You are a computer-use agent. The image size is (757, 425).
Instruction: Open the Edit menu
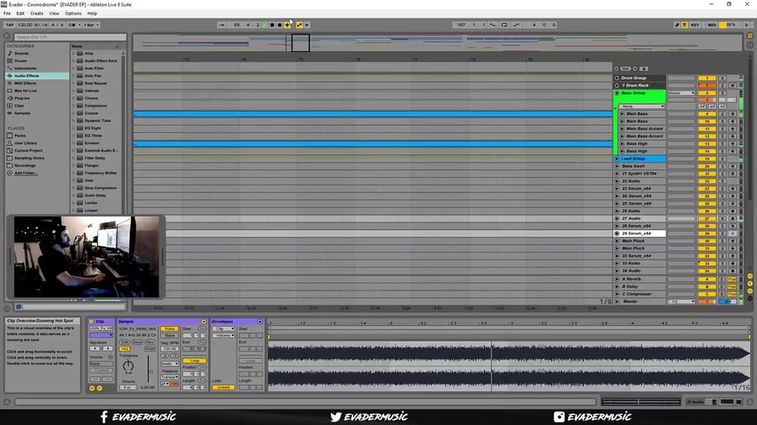pos(20,14)
